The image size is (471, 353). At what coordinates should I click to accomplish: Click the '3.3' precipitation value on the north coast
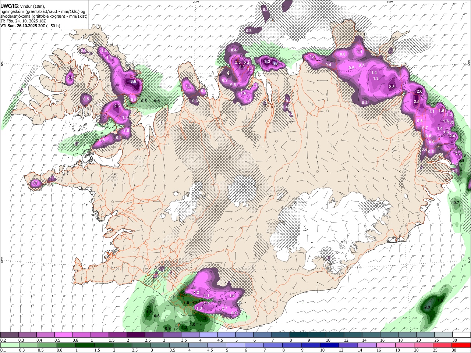coord(267,61)
